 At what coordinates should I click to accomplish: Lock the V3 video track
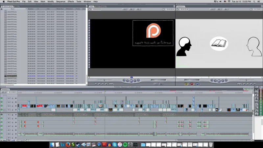pyautogui.click(x=12, y=102)
